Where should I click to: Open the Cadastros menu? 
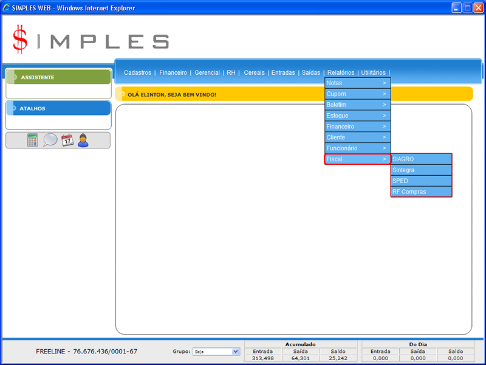click(x=137, y=72)
